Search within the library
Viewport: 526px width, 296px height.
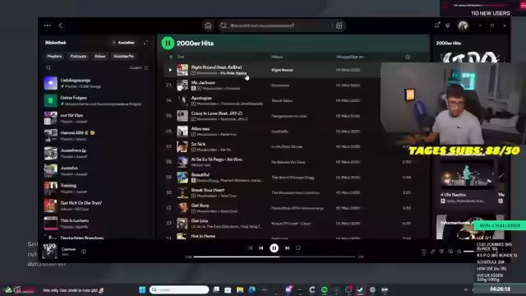[48, 67]
